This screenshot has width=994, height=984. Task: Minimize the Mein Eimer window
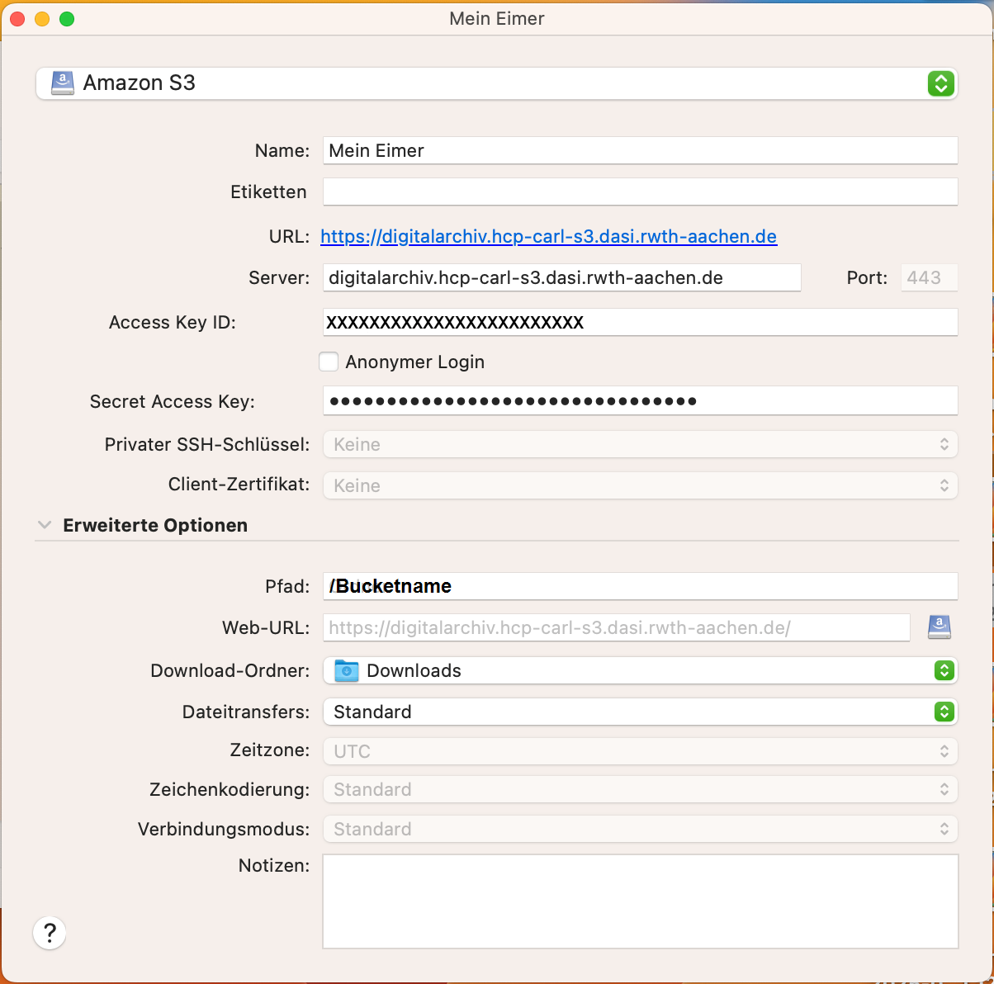click(42, 19)
